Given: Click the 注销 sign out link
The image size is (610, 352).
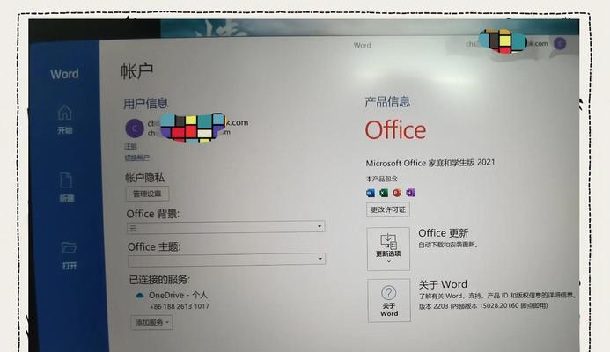Looking at the screenshot, I should click(130, 147).
